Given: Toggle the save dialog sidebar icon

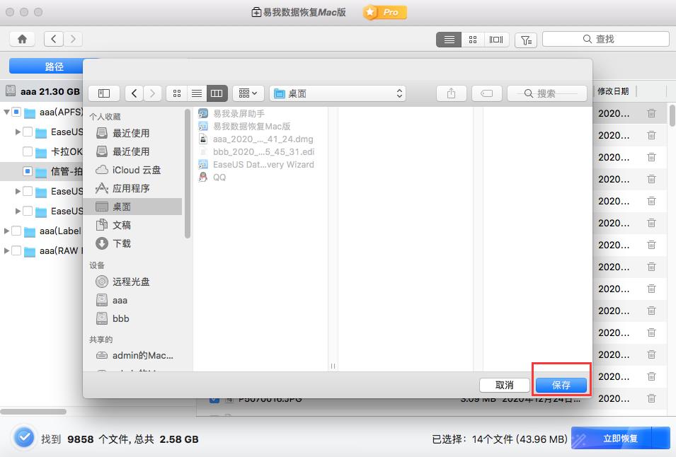Looking at the screenshot, I should [x=104, y=93].
